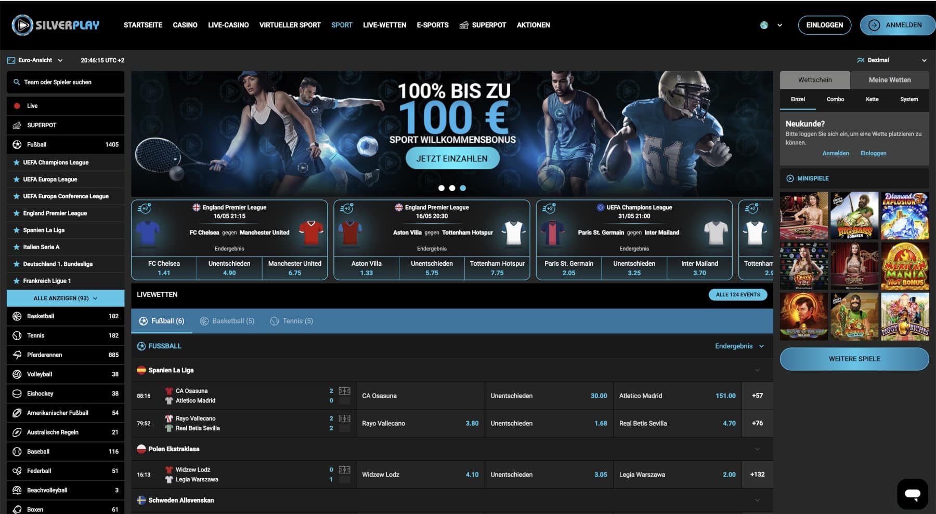Click the star next to Italien Serie A
The image size is (936, 514).
(17, 247)
